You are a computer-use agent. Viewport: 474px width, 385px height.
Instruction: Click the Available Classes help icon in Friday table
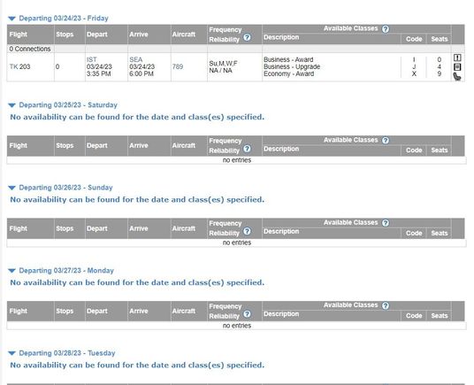386,29
